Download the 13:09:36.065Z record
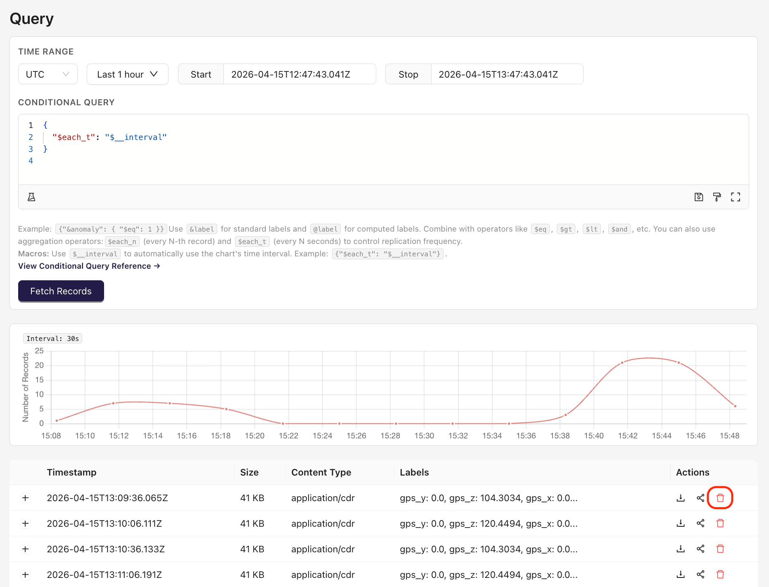Viewport: 769px width, 587px height. tap(681, 498)
